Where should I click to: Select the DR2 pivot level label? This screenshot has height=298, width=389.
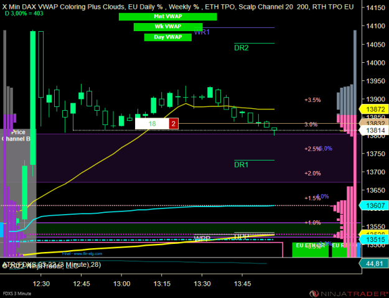coord(241,48)
